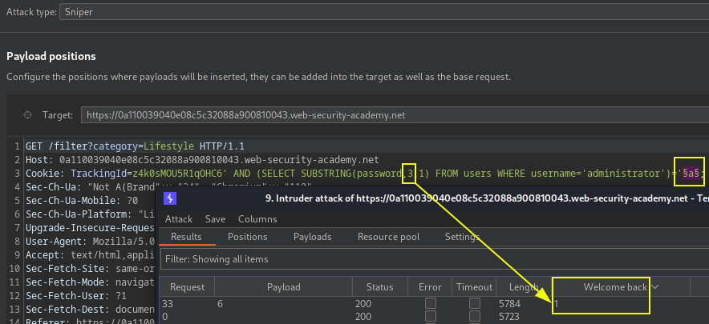Image resolution: width=709 pixels, height=324 pixels.
Task: Click the Accept header line
Action: 91,255
